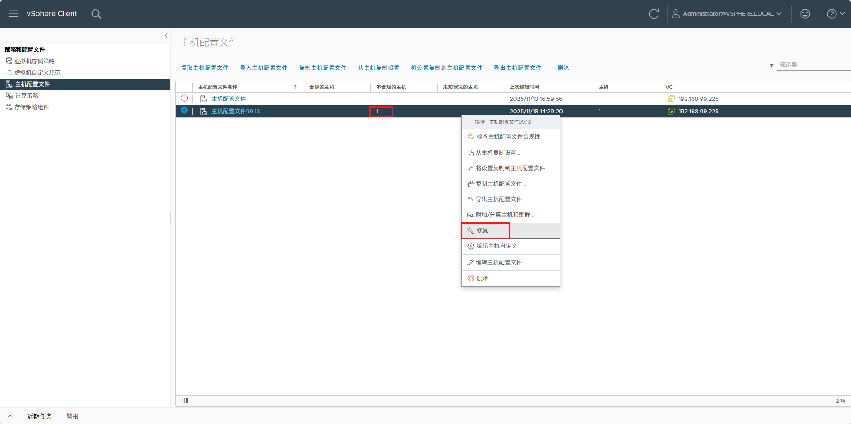Viewport: 851px width, 424px height.
Task: Click the column chooser icon at table bottom
Action: point(185,400)
